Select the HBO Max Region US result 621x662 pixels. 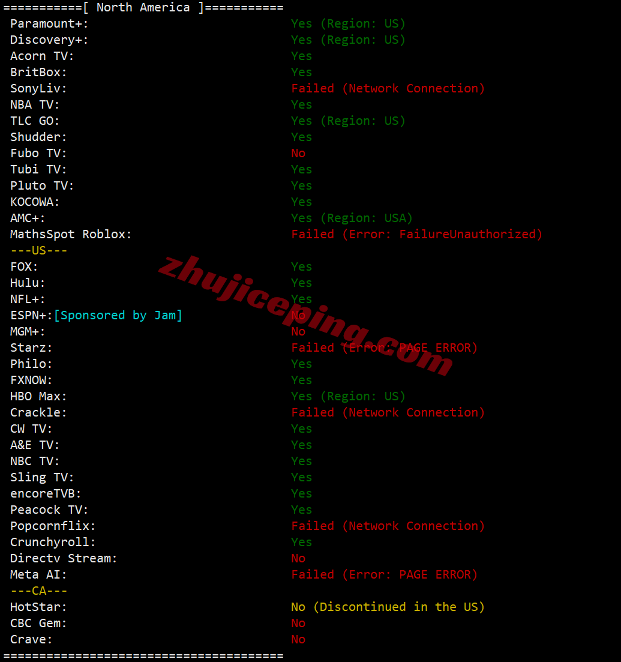coord(348,397)
